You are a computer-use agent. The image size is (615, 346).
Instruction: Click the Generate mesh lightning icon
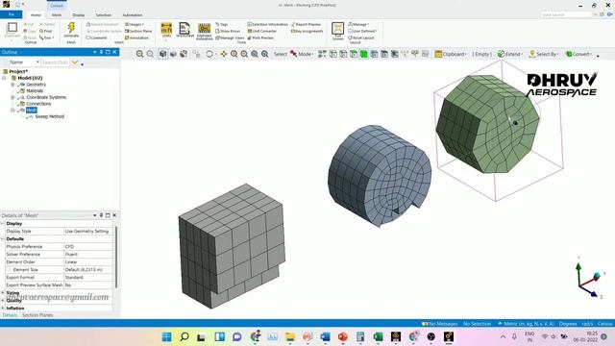click(x=71, y=29)
